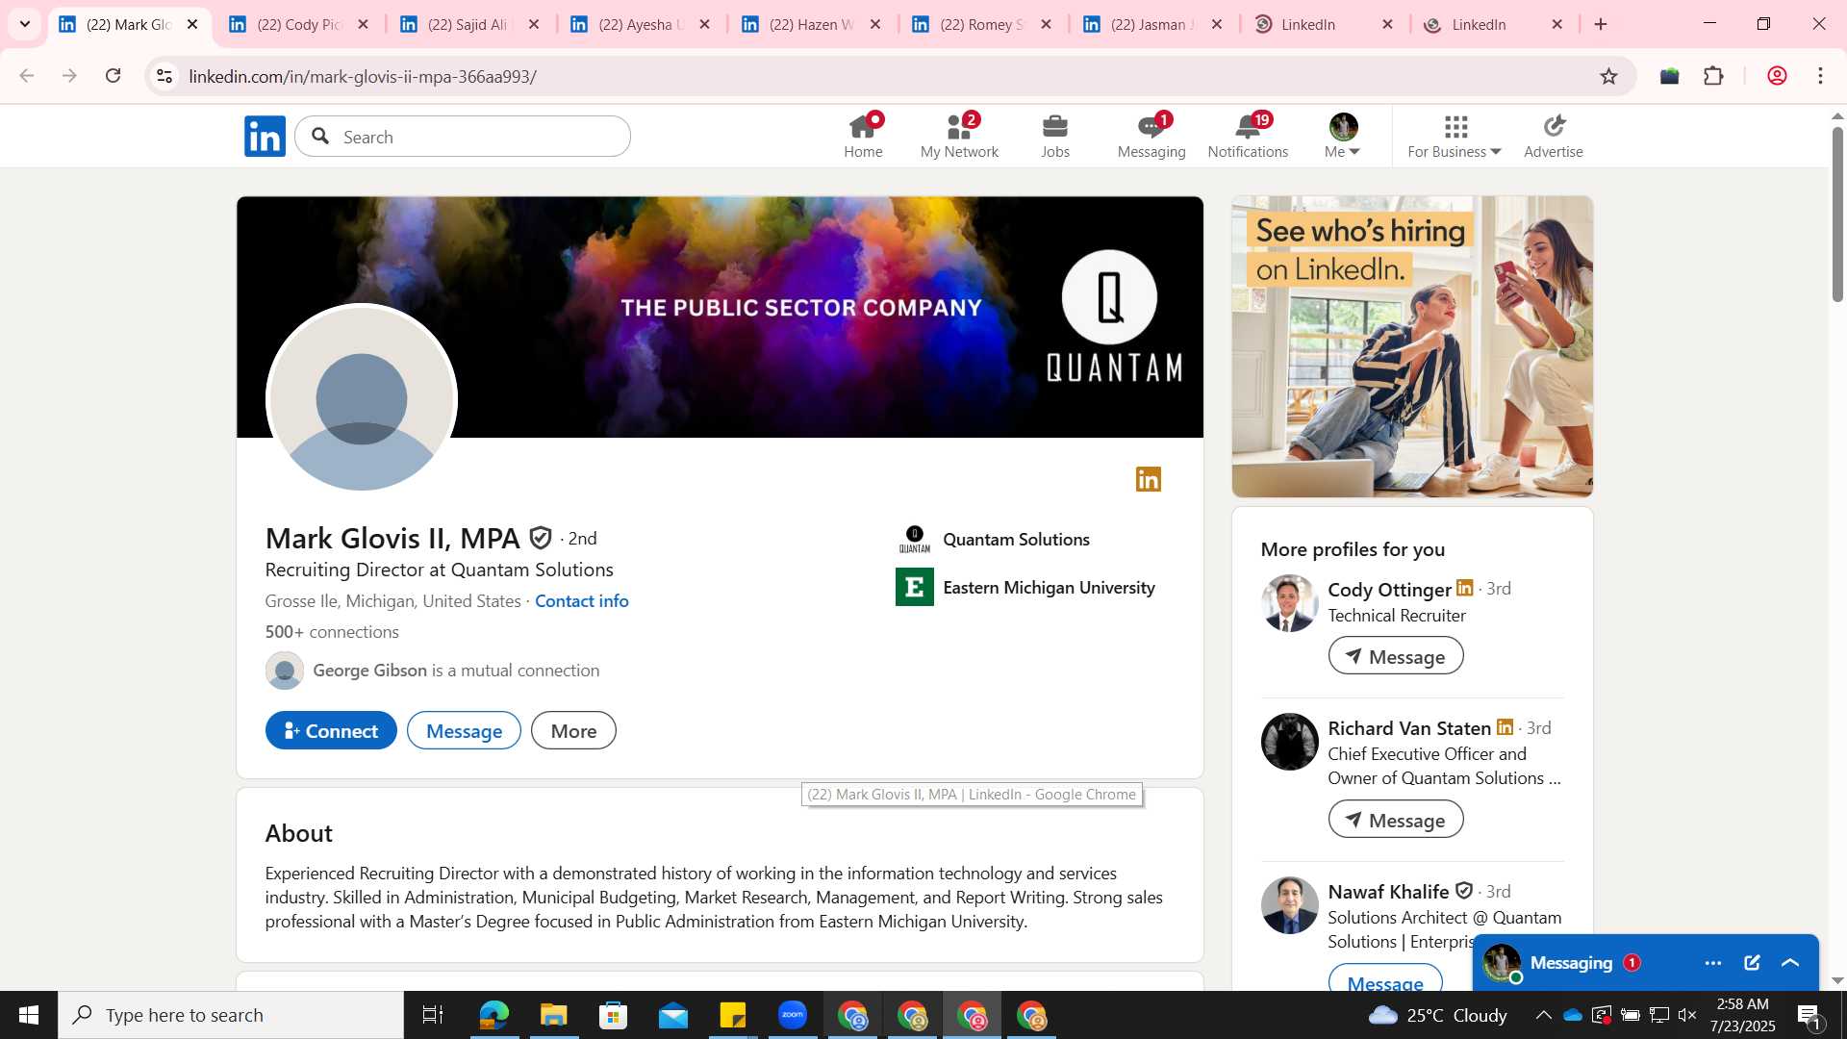Click Nawaf Khalife's profile photo
This screenshot has height=1039, width=1847.
click(x=1289, y=905)
